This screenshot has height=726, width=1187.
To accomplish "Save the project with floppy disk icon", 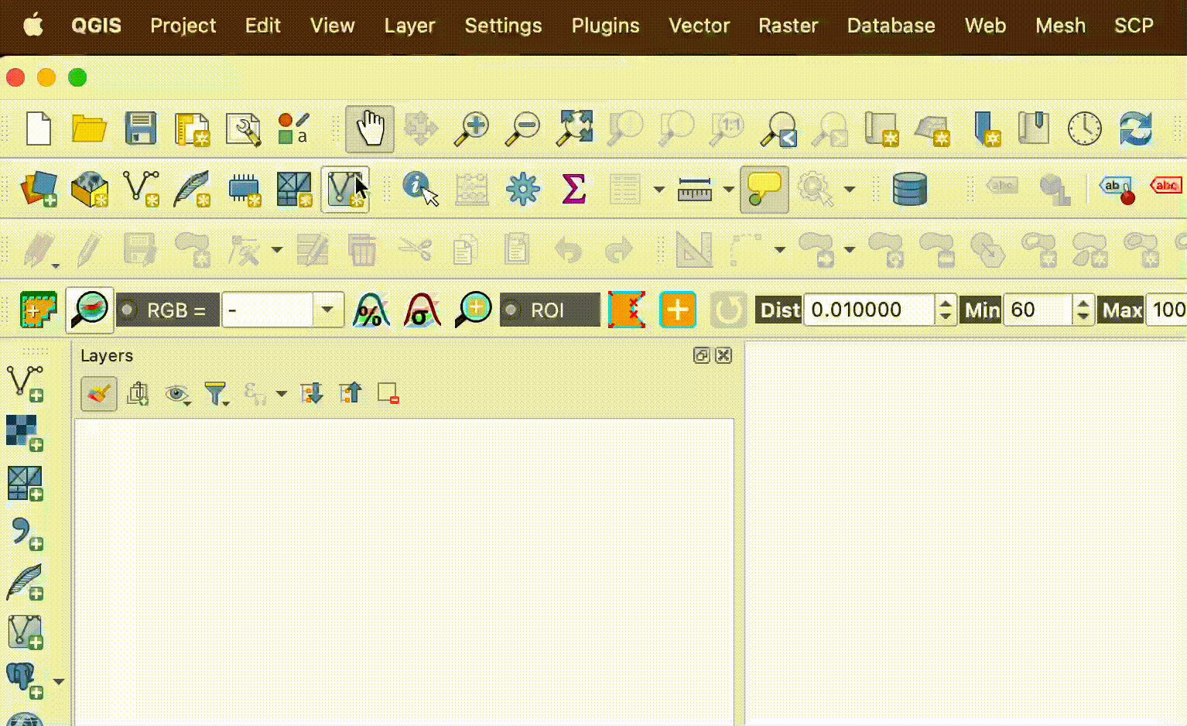I will [x=141, y=128].
